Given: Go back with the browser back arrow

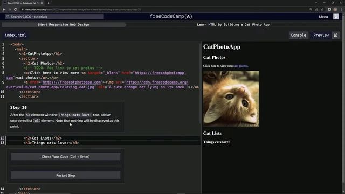Looking at the screenshot, I should click(4, 10).
